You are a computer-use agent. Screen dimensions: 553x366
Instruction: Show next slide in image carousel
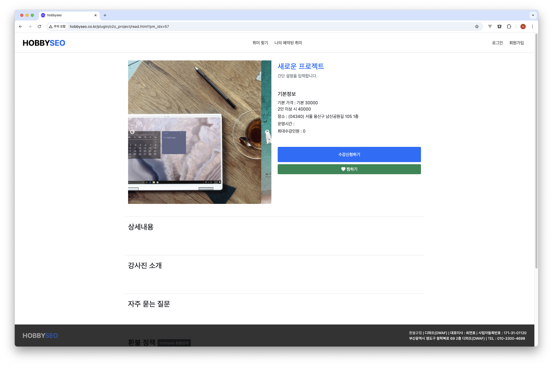tap(267, 132)
